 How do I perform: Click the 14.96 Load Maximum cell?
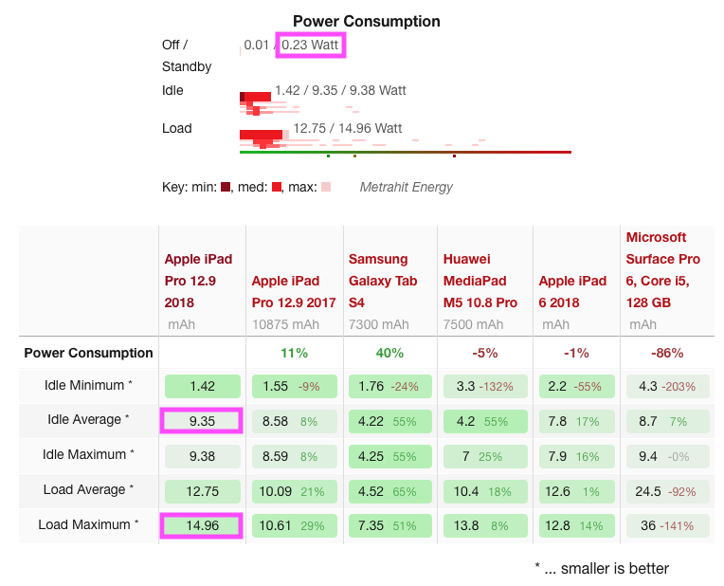click(x=202, y=525)
